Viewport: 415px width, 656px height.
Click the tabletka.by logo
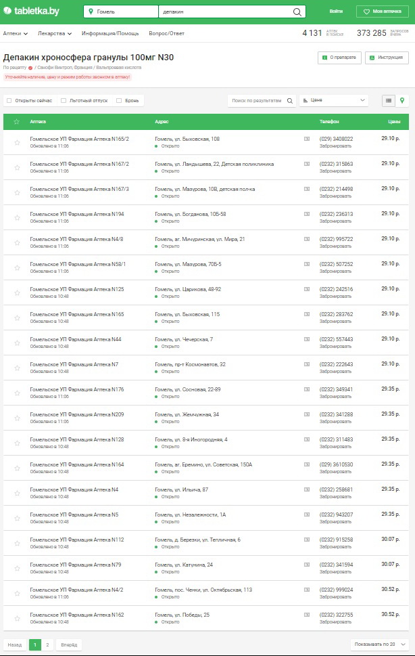(31, 11)
